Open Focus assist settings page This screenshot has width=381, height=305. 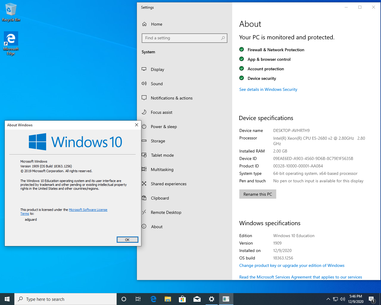click(x=185, y=112)
